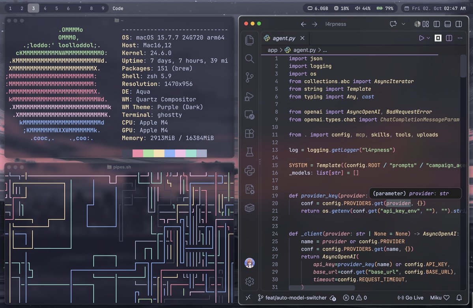Expand the chat dropdown chevron in title bar
Screen dimensions: 473x308
pyautogui.click(x=403, y=24)
